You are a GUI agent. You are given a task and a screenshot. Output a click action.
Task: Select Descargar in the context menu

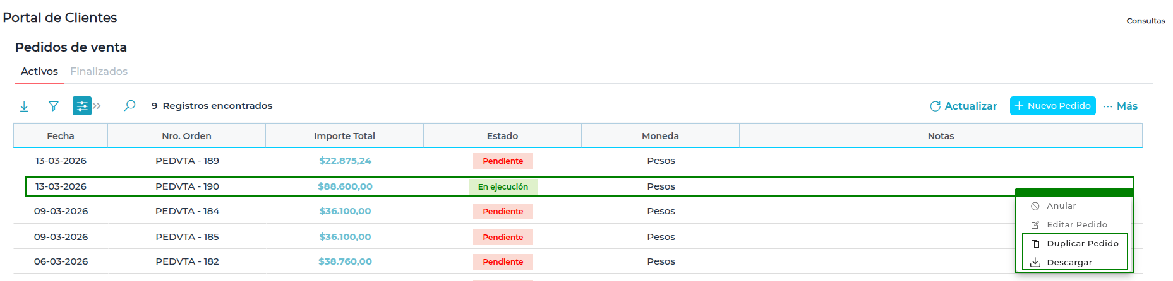(x=1069, y=263)
